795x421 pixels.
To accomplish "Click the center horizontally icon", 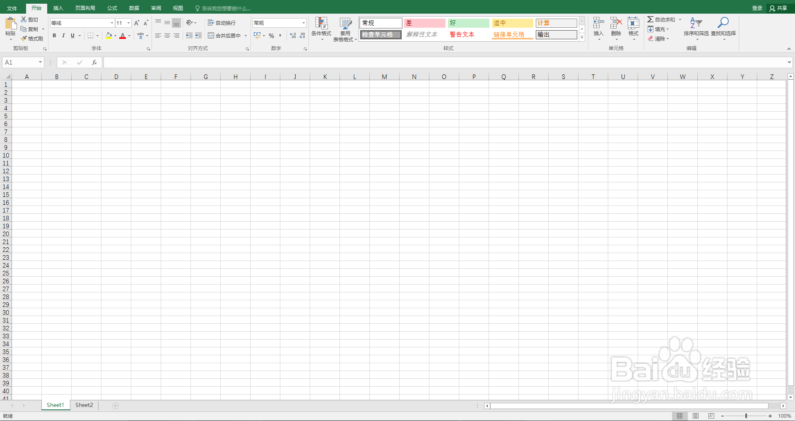I will 167,36.
